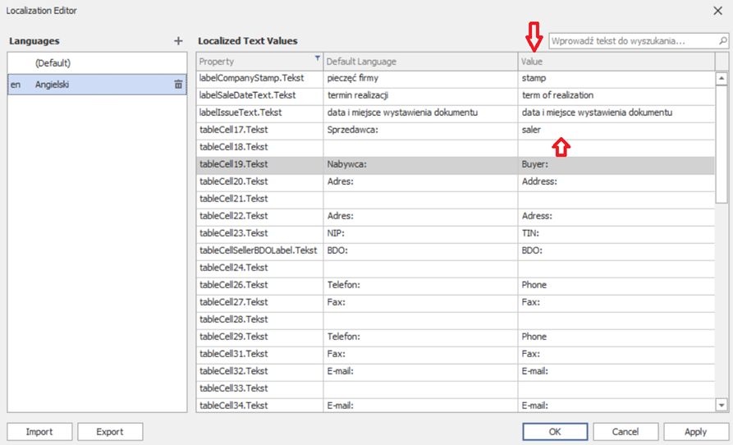Edit the 'saler' value cell
Screen dimensions: 733x445
click(x=616, y=130)
